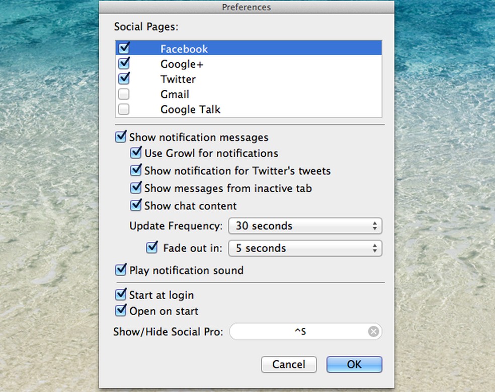
Task: Open the fade out duration dropdown
Action: 305,248
